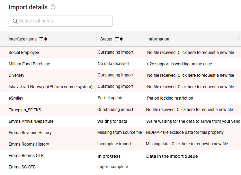Click the Import complete status
The height and width of the screenshot is (175, 241).
(113, 167)
